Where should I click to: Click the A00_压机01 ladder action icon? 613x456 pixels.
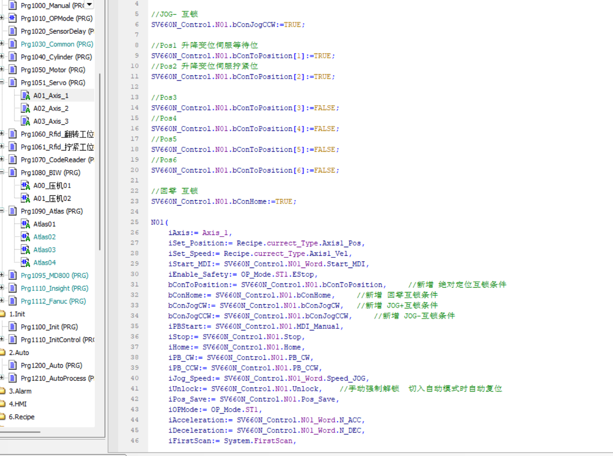(x=25, y=186)
